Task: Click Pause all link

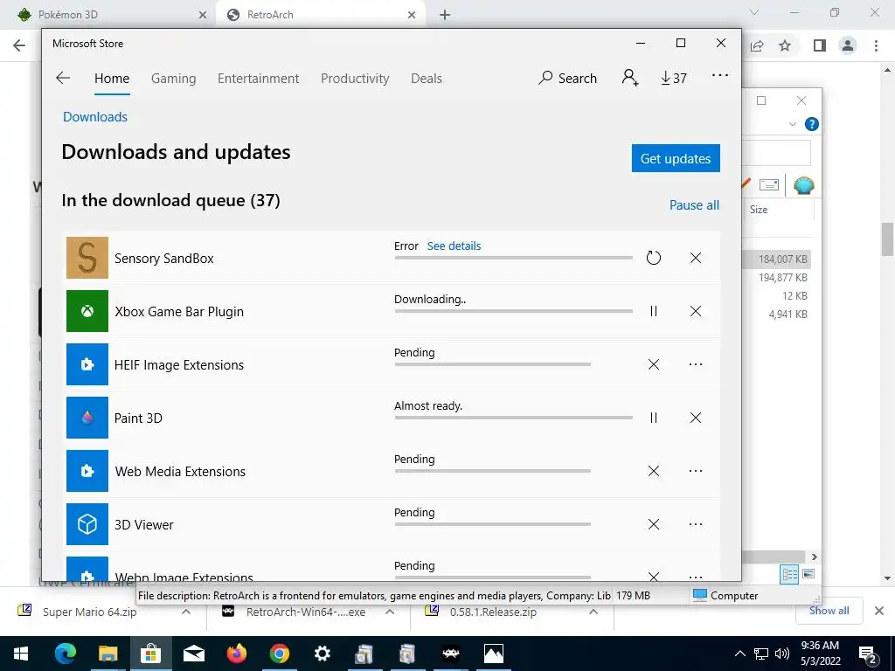Action: pos(694,204)
